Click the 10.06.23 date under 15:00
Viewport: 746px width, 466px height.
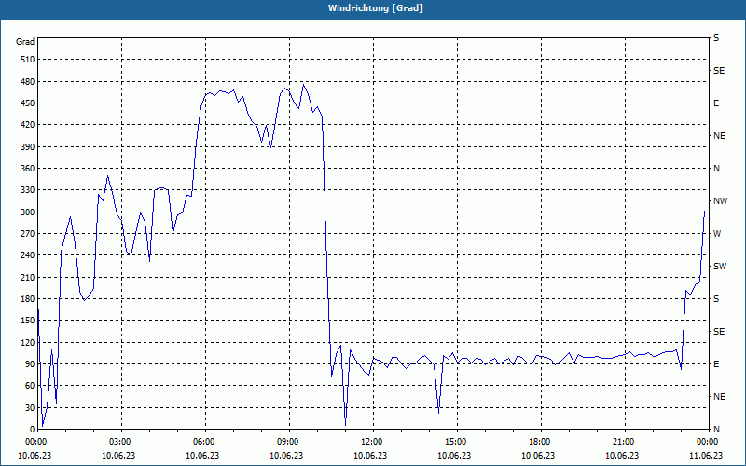454,456
